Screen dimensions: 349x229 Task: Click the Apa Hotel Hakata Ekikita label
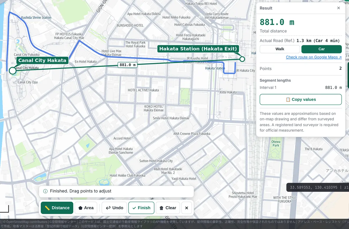tap(144, 14)
